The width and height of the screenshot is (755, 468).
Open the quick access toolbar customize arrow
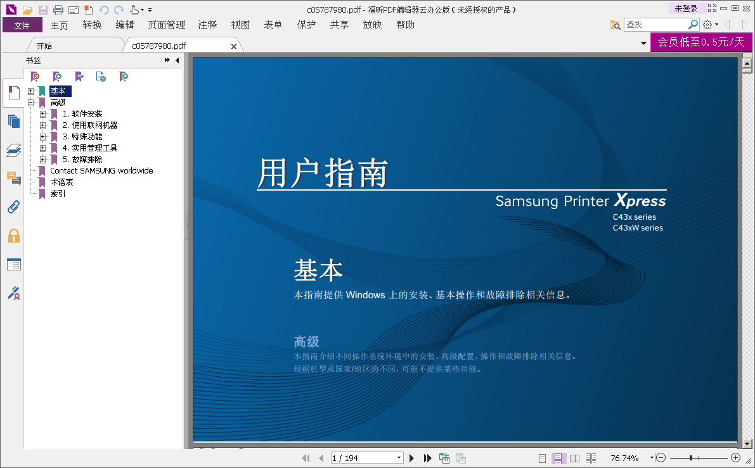click(150, 9)
